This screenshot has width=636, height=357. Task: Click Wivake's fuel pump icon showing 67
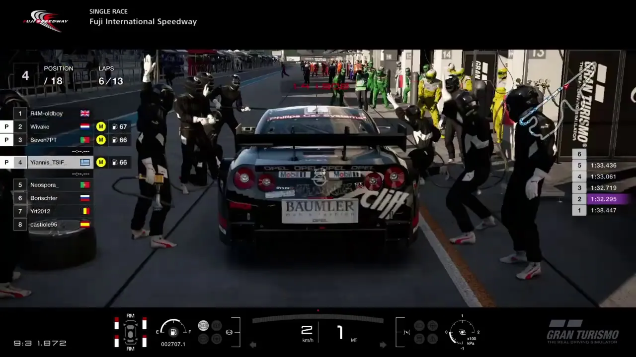(115, 127)
